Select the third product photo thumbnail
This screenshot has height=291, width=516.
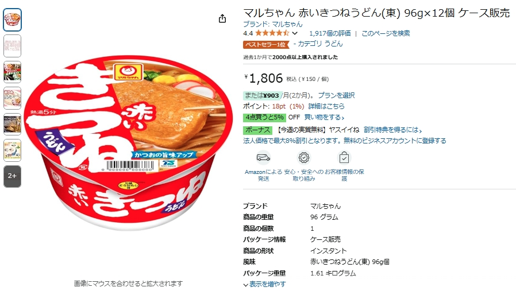(x=13, y=72)
